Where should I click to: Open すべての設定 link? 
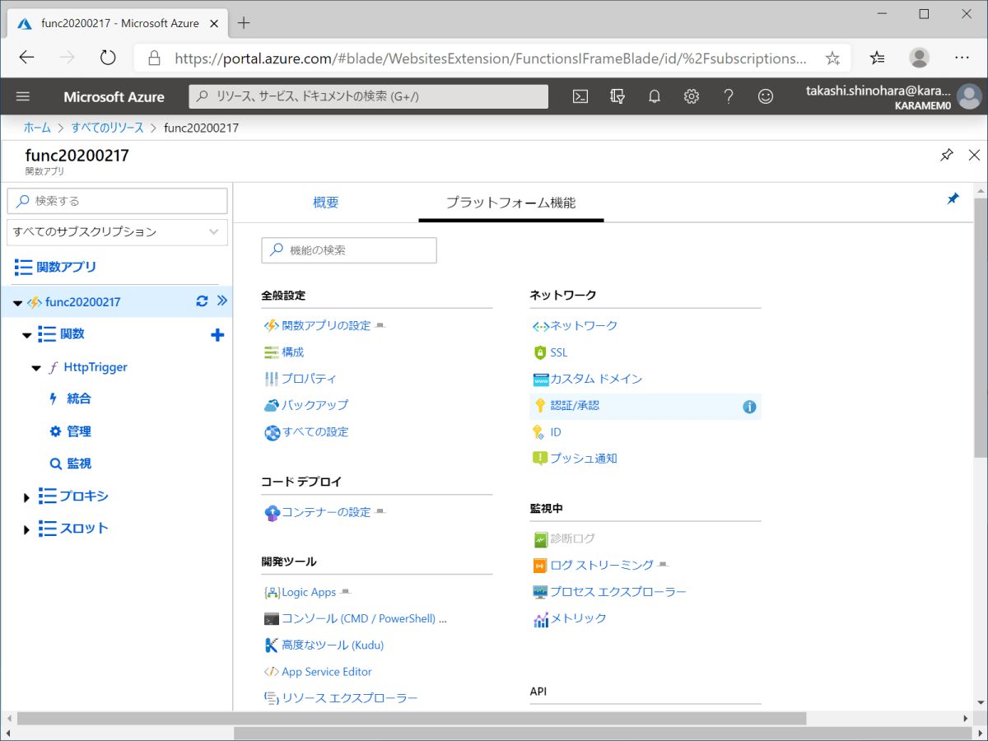(315, 431)
